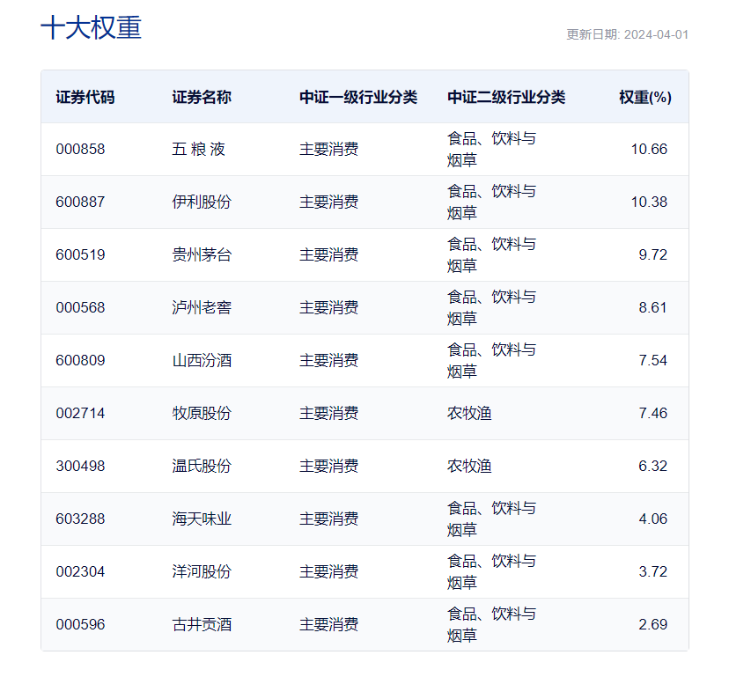Image resolution: width=729 pixels, height=677 pixels.
Task: Click the weight value 7.46
Action: [652, 414]
